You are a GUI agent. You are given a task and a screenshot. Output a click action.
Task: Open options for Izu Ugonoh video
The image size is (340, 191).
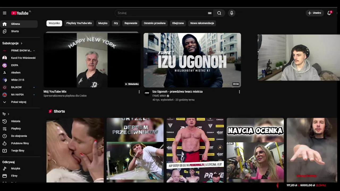tap(239, 92)
